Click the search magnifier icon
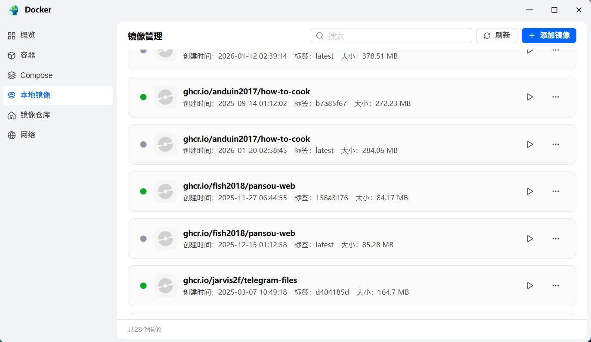591x342 pixels. [x=319, y=35]
